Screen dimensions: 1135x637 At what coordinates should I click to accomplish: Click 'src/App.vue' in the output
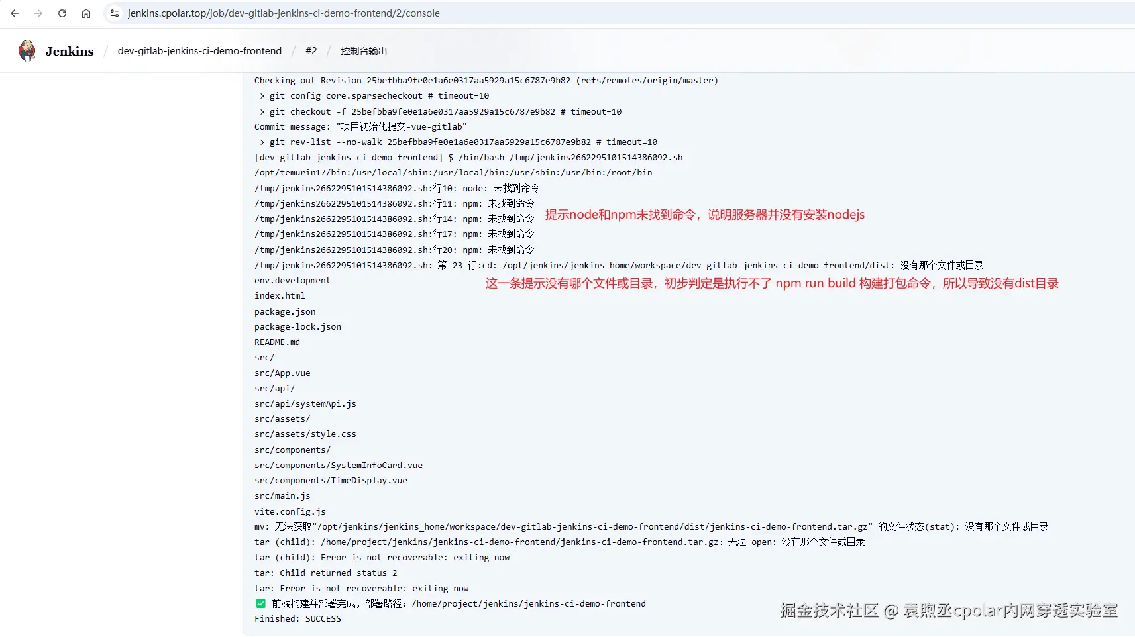(x=282, y=373)
